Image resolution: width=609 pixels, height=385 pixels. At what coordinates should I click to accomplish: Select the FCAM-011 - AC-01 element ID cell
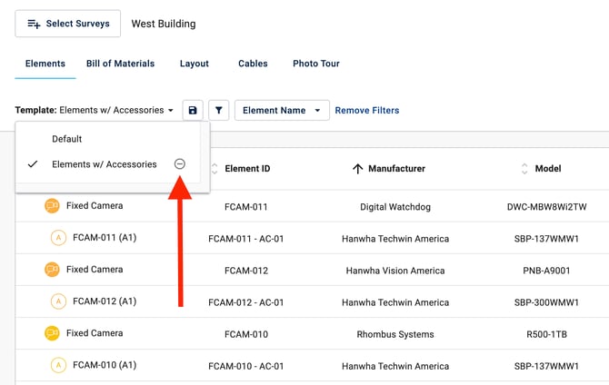click(245, 239)
